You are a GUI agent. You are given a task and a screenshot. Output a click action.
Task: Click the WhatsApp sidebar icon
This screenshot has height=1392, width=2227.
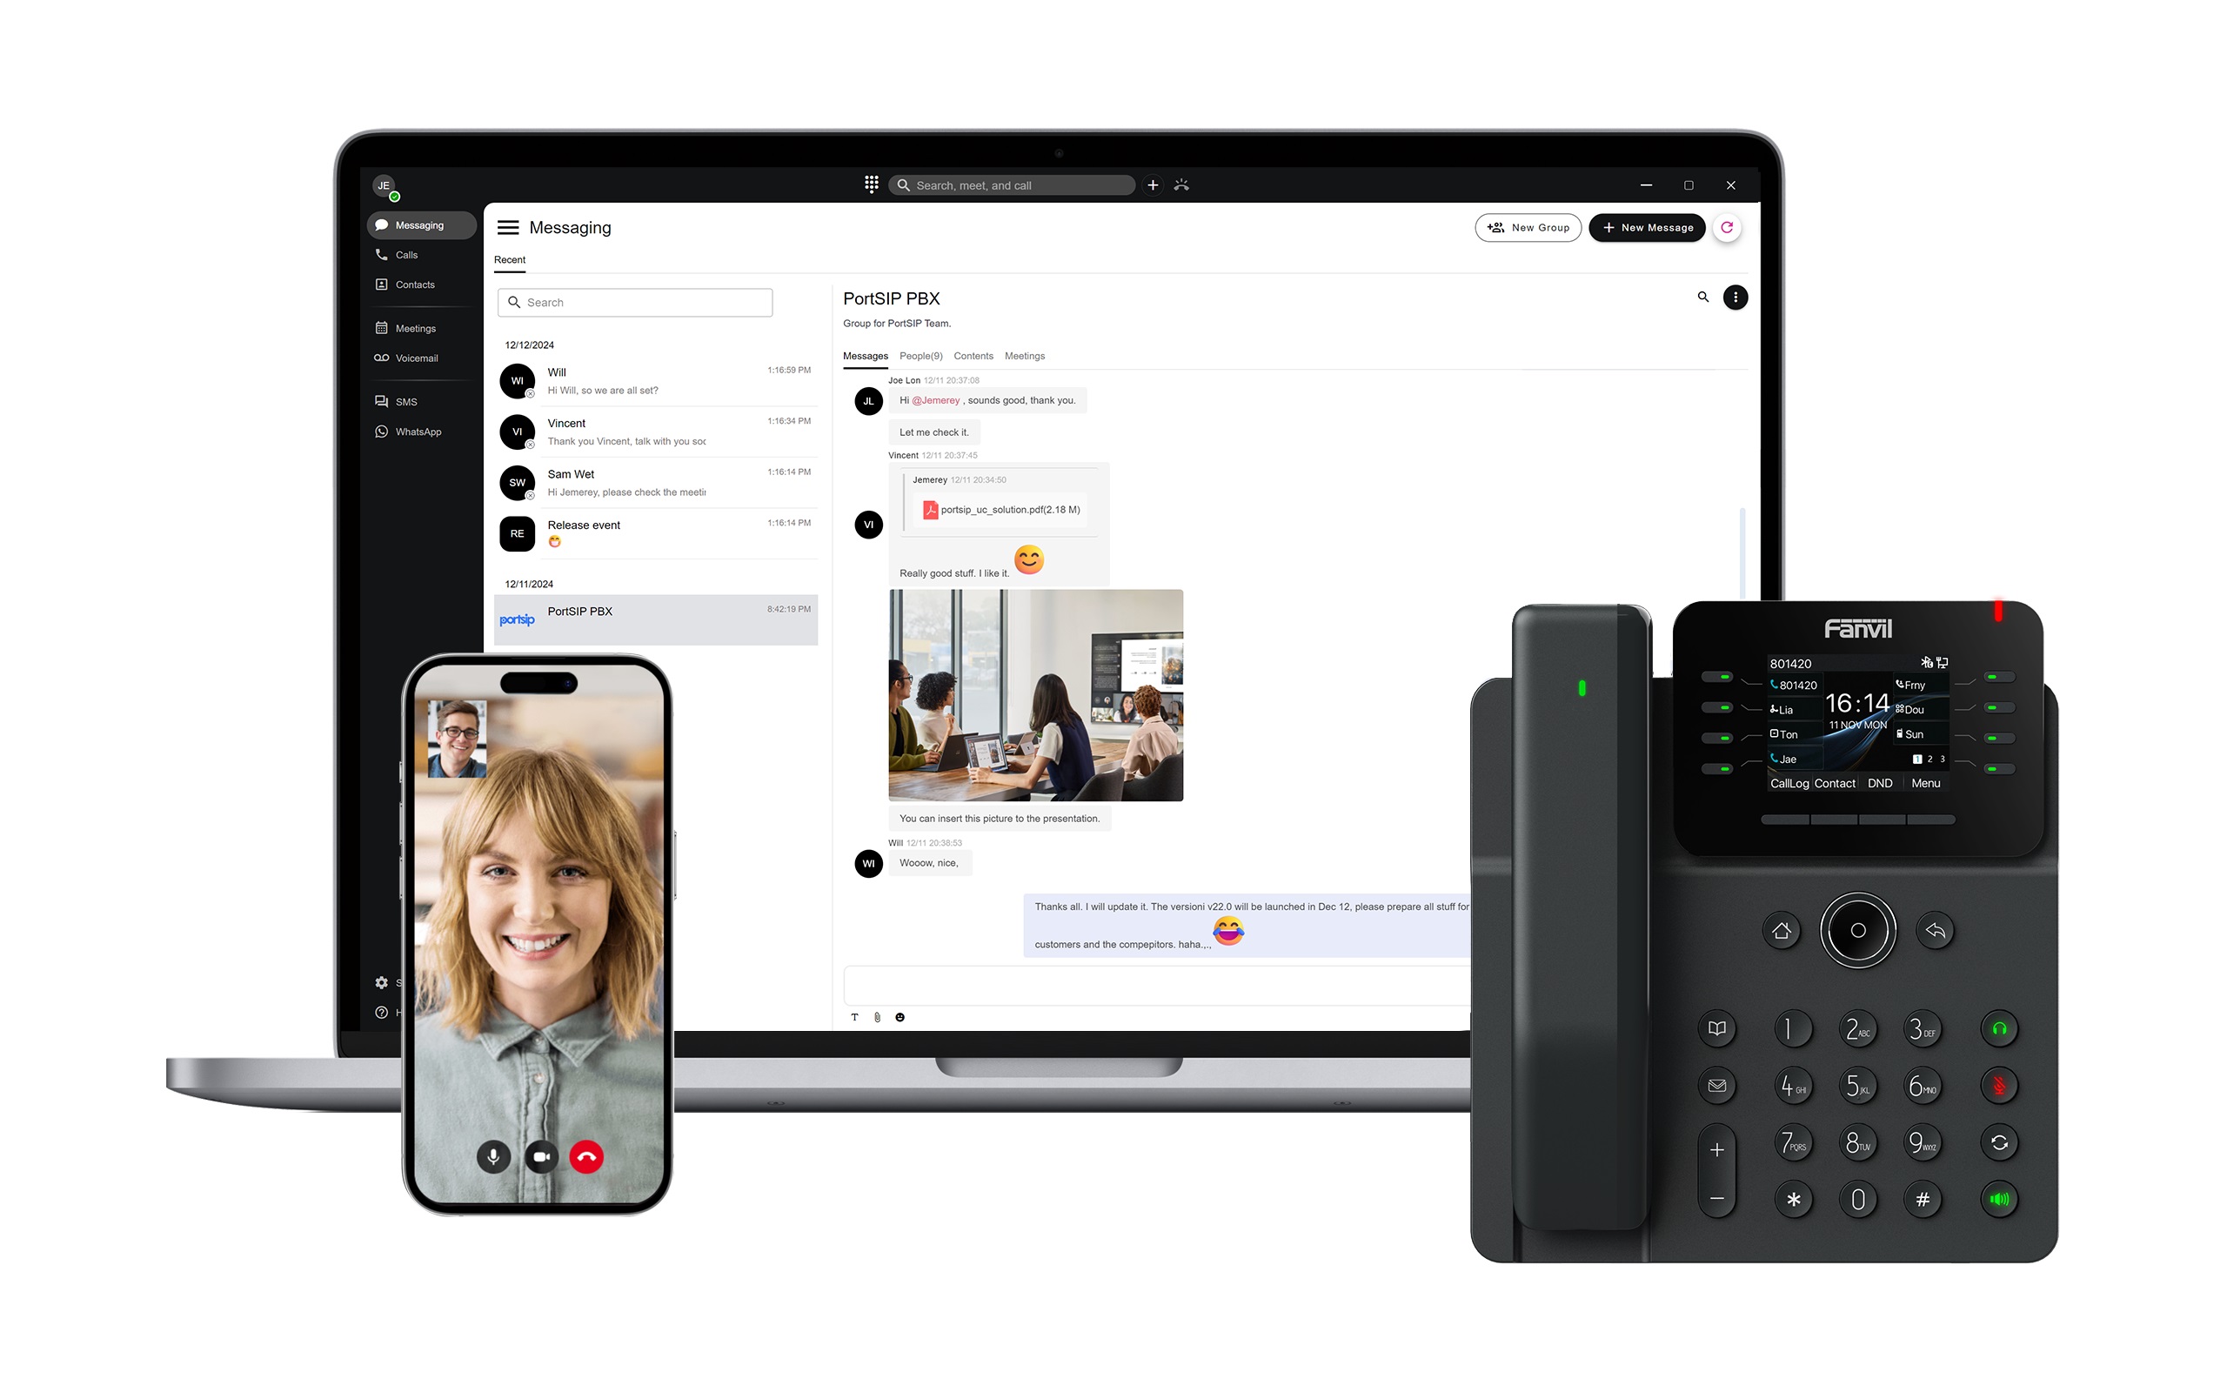(x=380, y=433)
